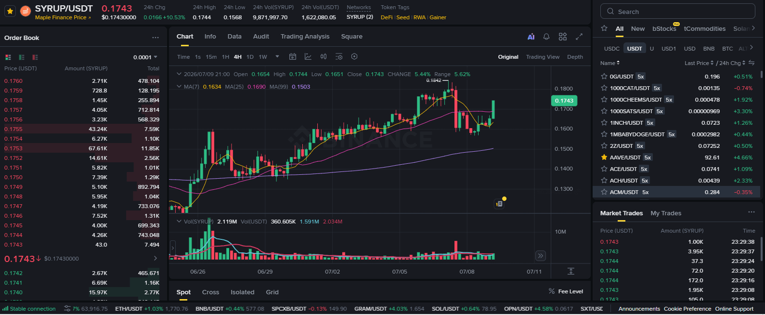
Task: Select the bStocks markets tab
Action: (664, 29)
